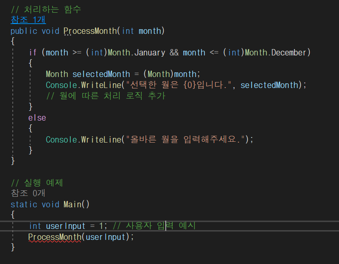Viewport: 339px width, 264px height.
Task: Click the 'selectedMonth' argument in Console.WriteLine
Action: (x=270, y=85)
